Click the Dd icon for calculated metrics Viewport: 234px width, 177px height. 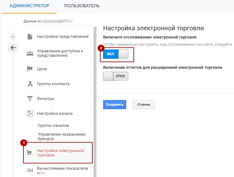click(x=30, y=170)
